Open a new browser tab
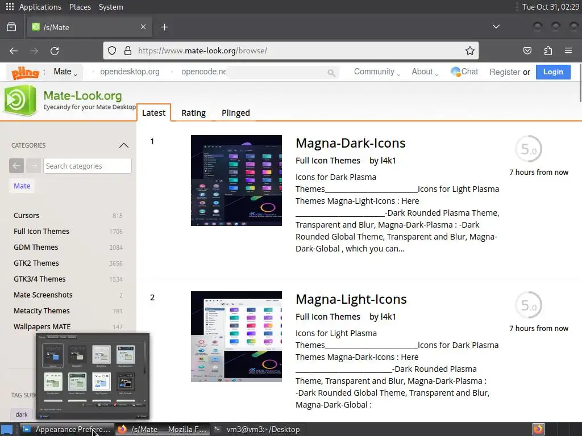The width and height of the screenshot is (582, 436). 164,27
